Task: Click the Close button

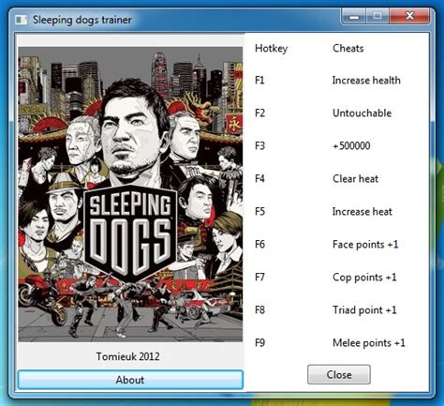Action: click(339, 374)
